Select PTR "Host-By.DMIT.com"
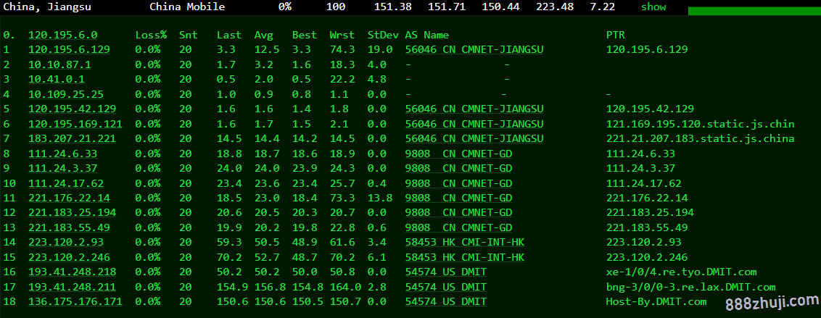Image resolution: width=821 pixels, height=318 pixels. click(x=656, y=302)
